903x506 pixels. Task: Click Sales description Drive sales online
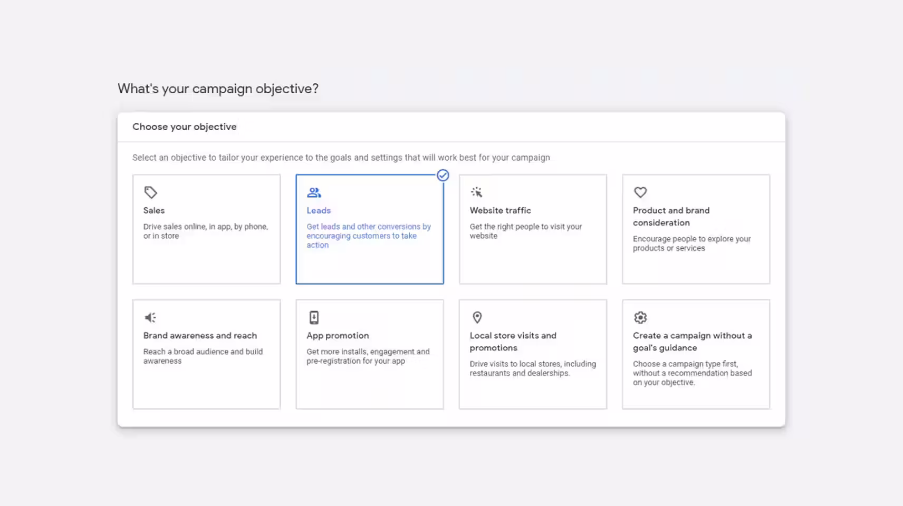[206, 231]
